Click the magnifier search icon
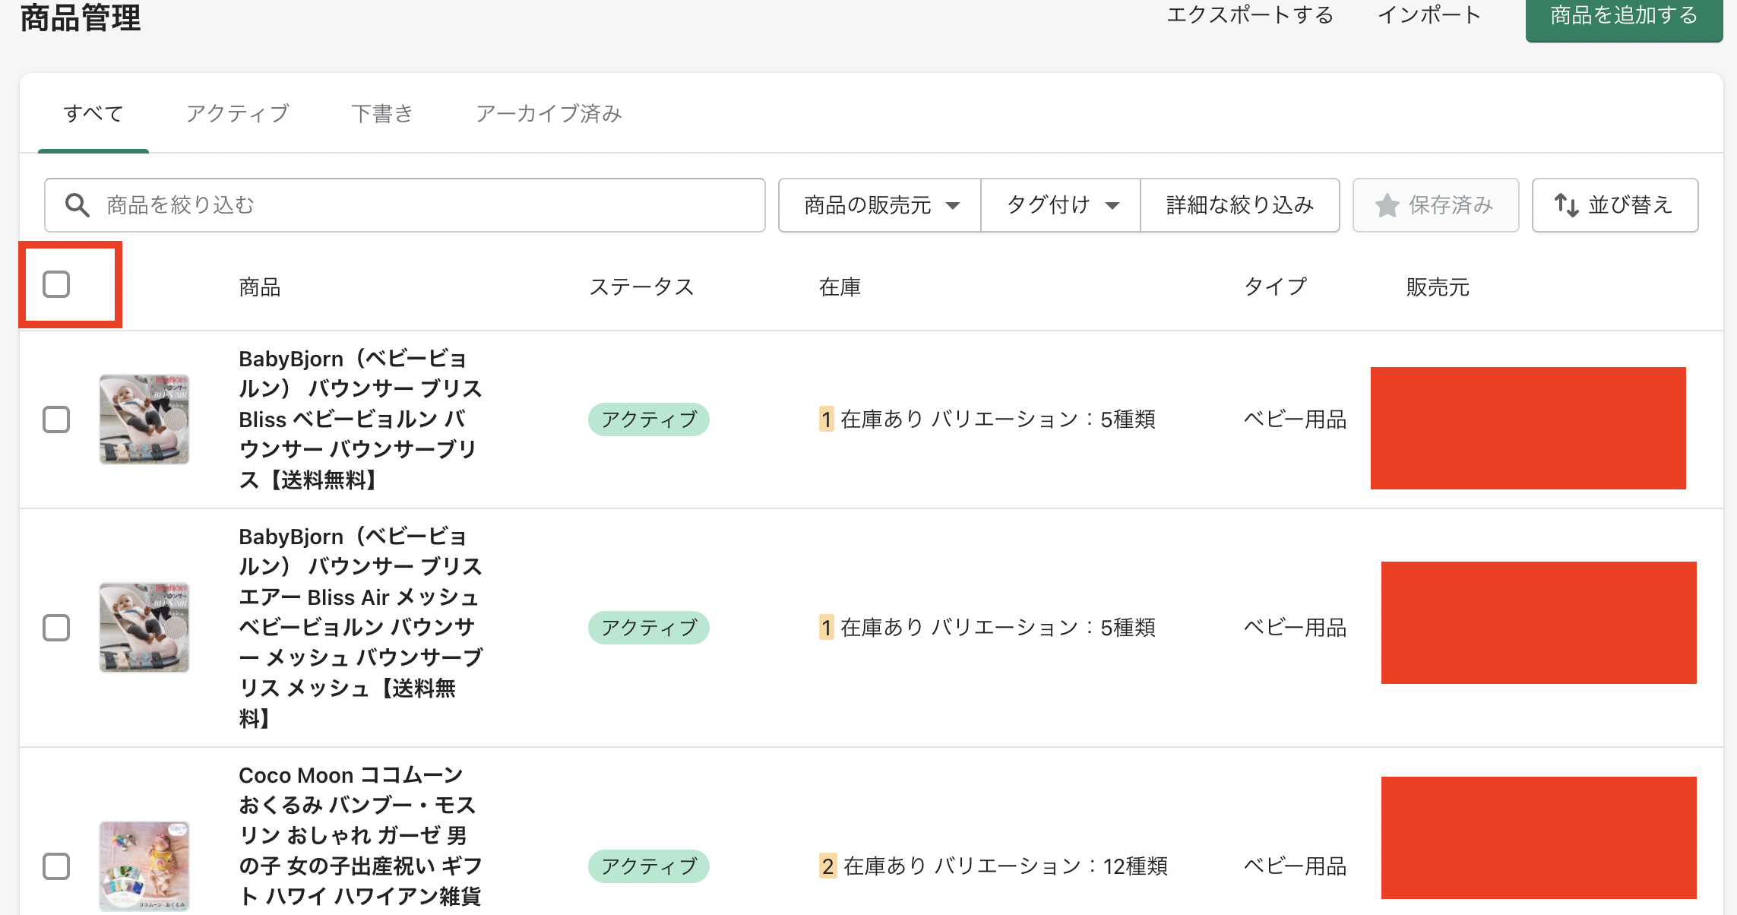This screenshot has width=1737, height=915. 77,205
